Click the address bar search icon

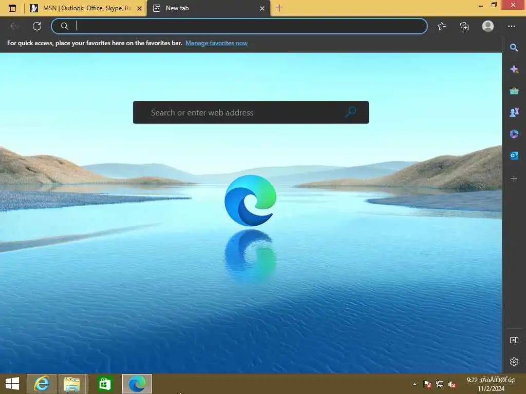[64, 26]
